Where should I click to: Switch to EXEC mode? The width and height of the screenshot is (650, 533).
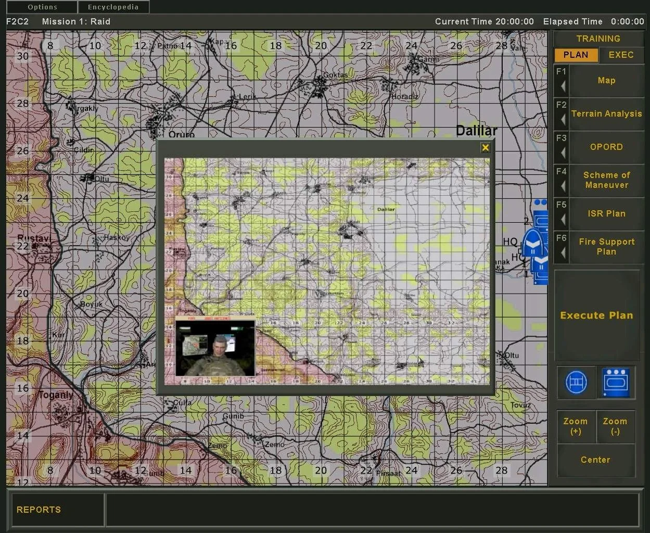pos(621,55)
